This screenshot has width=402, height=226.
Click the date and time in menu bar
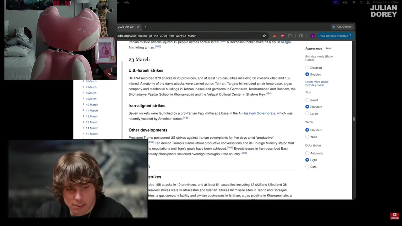click(x=386, y=3)
